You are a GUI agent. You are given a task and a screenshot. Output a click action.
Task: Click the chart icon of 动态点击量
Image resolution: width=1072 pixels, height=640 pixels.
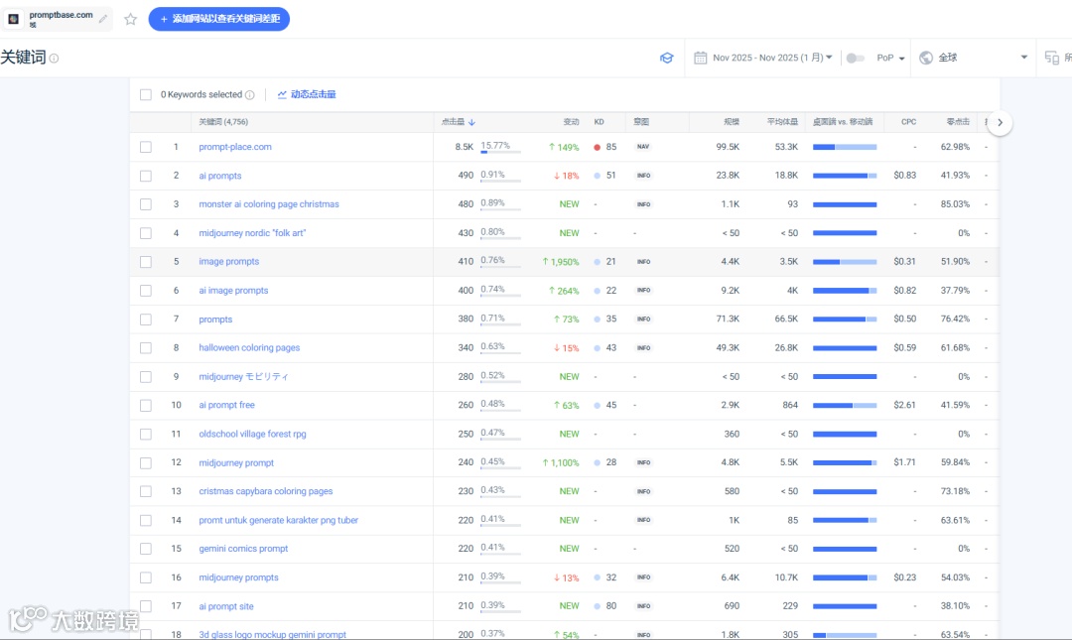coord(282,95)
